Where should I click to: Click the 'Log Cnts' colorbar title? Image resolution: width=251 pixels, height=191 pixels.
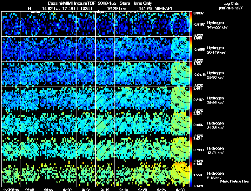231,3
